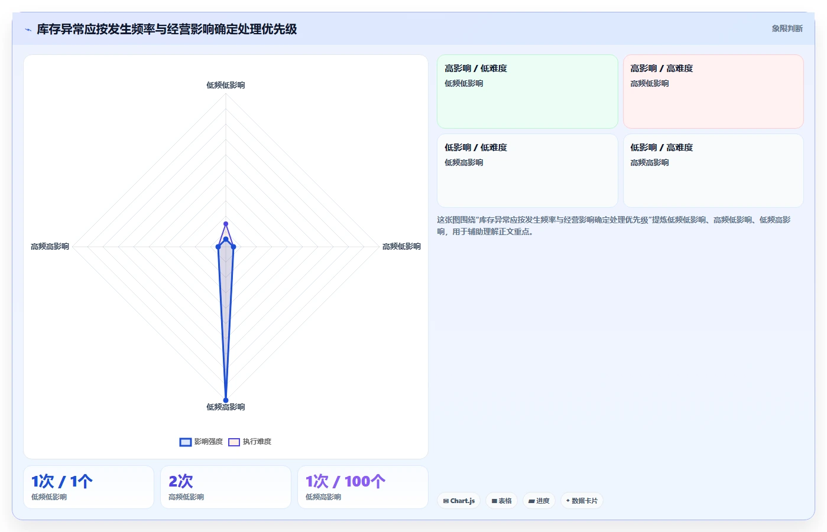Select the 低影响 / 低难度 quadrant card

tap(527, 171)
